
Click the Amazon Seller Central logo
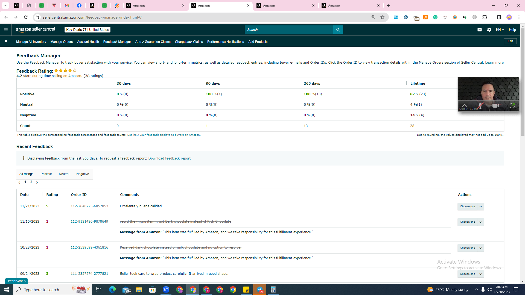point(36,29)
